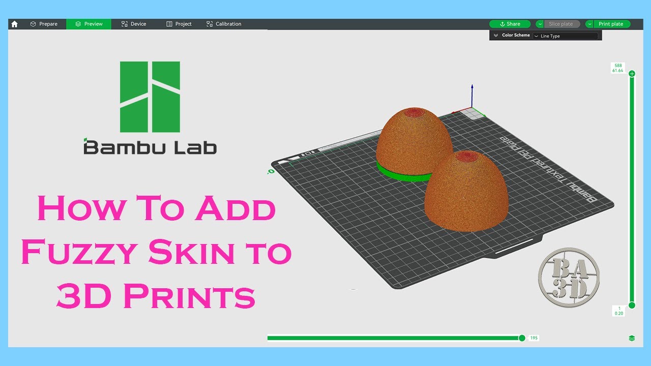651x366 pixels.
Task: Open the Device tab
Action: pyautogui.click(x=134, y=24)
